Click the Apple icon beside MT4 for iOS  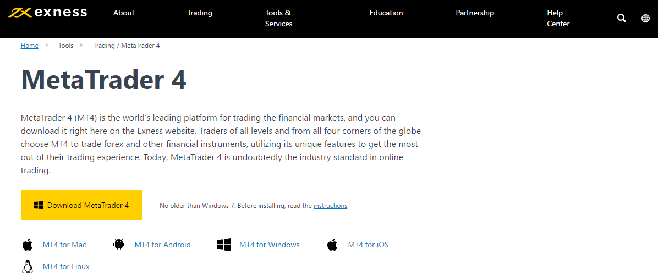click(x=332, y=245)
